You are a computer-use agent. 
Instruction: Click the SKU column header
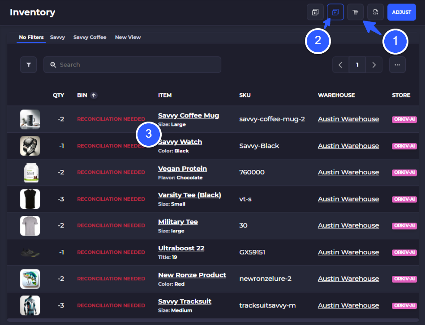[245, 95]
